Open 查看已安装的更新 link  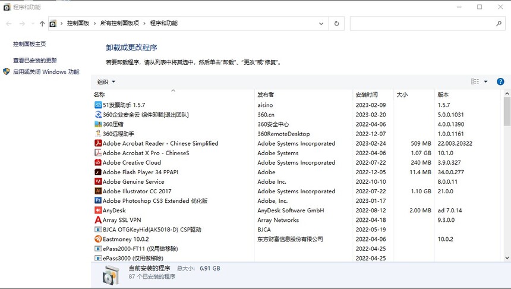tap(35, 60)
